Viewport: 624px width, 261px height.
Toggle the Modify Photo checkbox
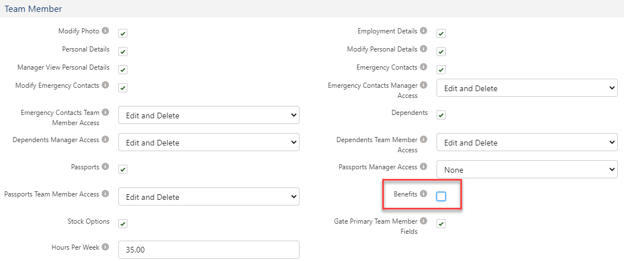point(123,33)
